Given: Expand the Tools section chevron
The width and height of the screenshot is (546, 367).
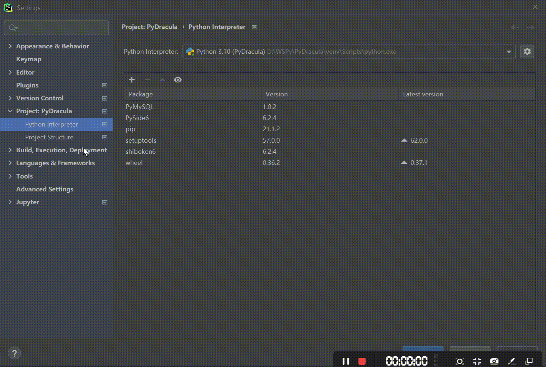Looking at the screenshot, I should [10, 176].
